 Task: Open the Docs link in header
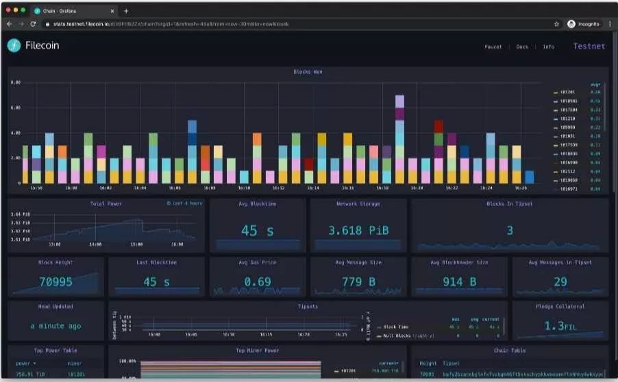[522, 47]
